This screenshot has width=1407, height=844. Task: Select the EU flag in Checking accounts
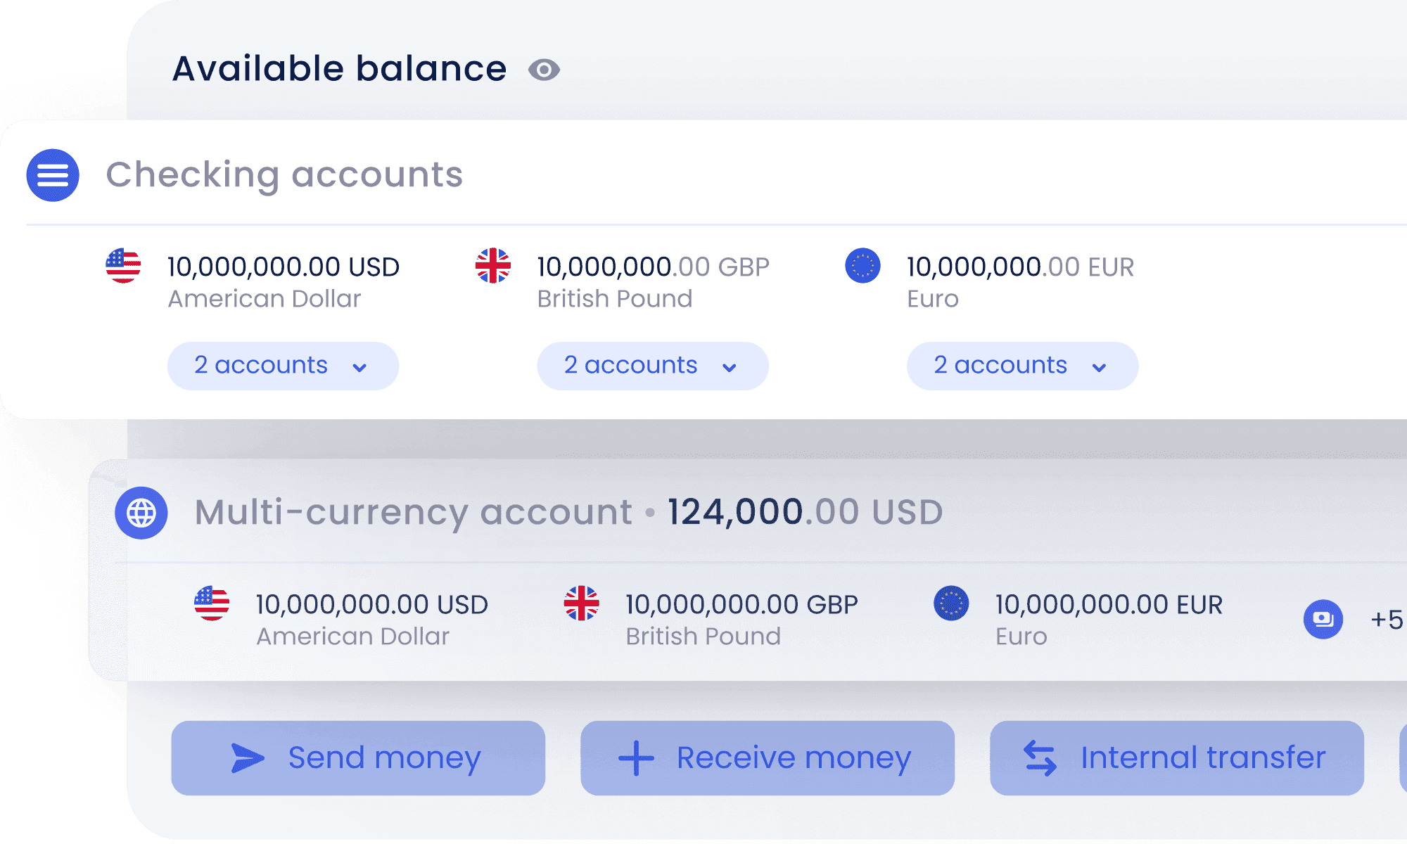coord(863,266)
